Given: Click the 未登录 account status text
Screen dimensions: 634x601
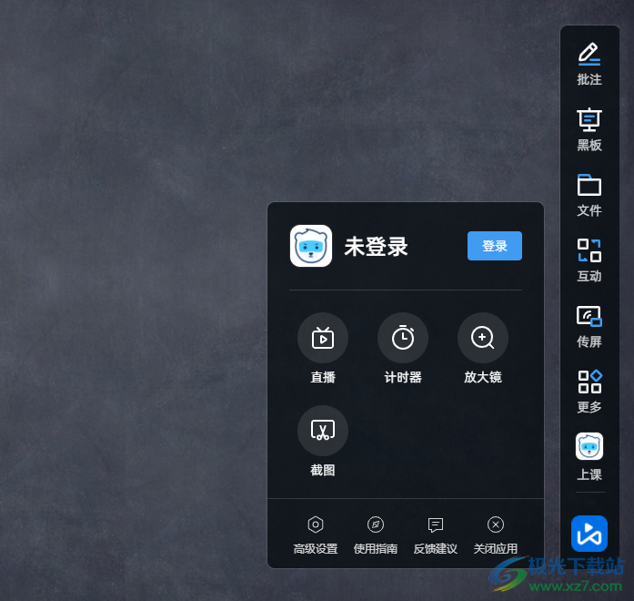Looking at the screenshot, I should [x=376, y=247].
